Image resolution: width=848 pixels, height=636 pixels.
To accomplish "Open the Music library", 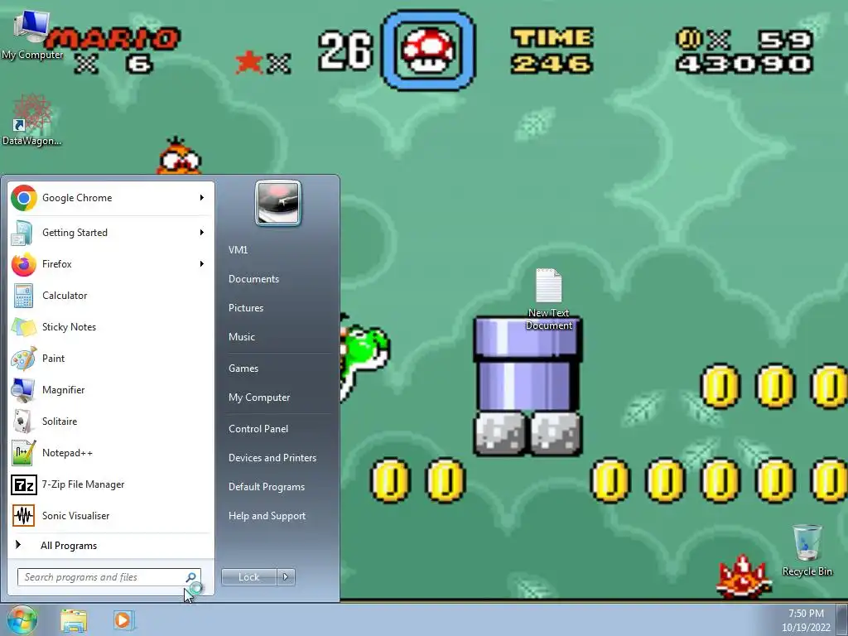I will (x=242, y=337).
